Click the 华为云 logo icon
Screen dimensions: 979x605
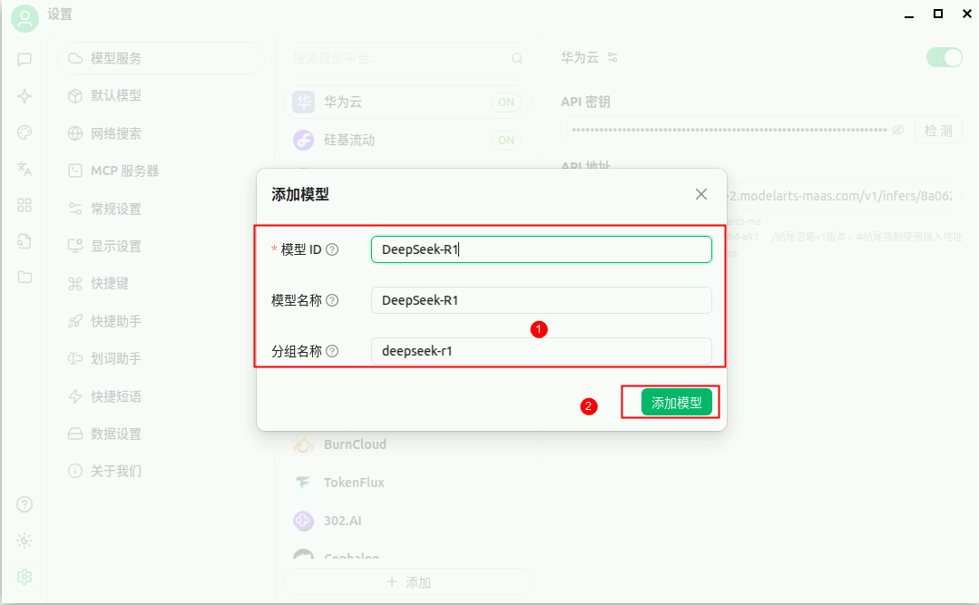coord(303,102)
